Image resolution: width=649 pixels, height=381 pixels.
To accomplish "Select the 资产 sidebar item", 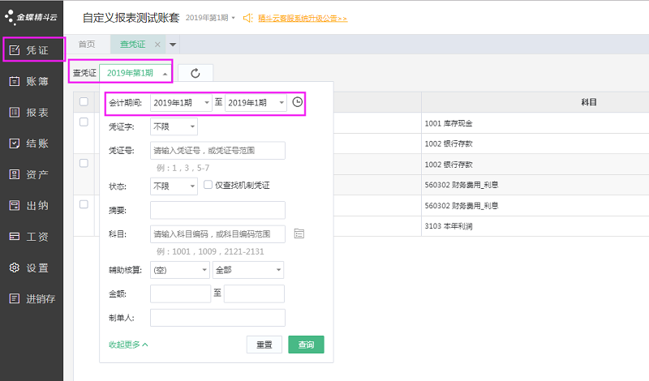I will 32,174.
